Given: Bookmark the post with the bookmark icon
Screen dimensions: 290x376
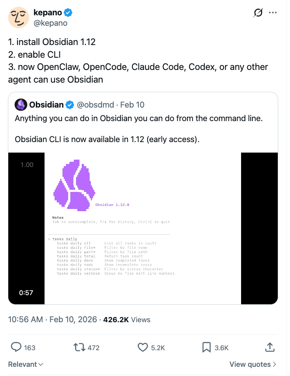Looking at the screenshot, I should point(207,347).
